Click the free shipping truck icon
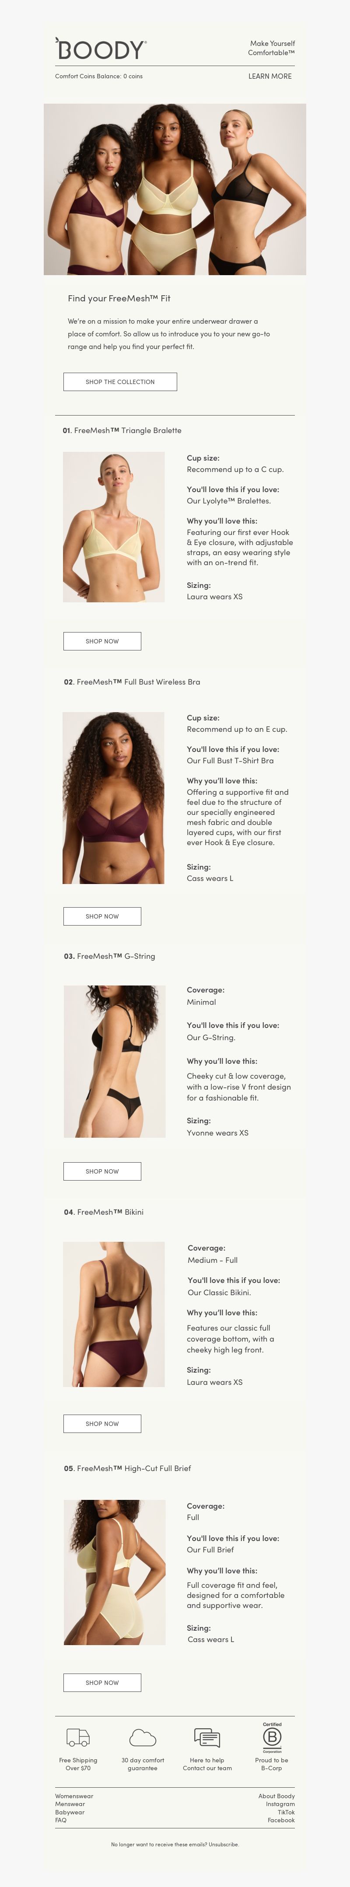Viewport: 350px width, 1887px height. tap(78, 1737)
